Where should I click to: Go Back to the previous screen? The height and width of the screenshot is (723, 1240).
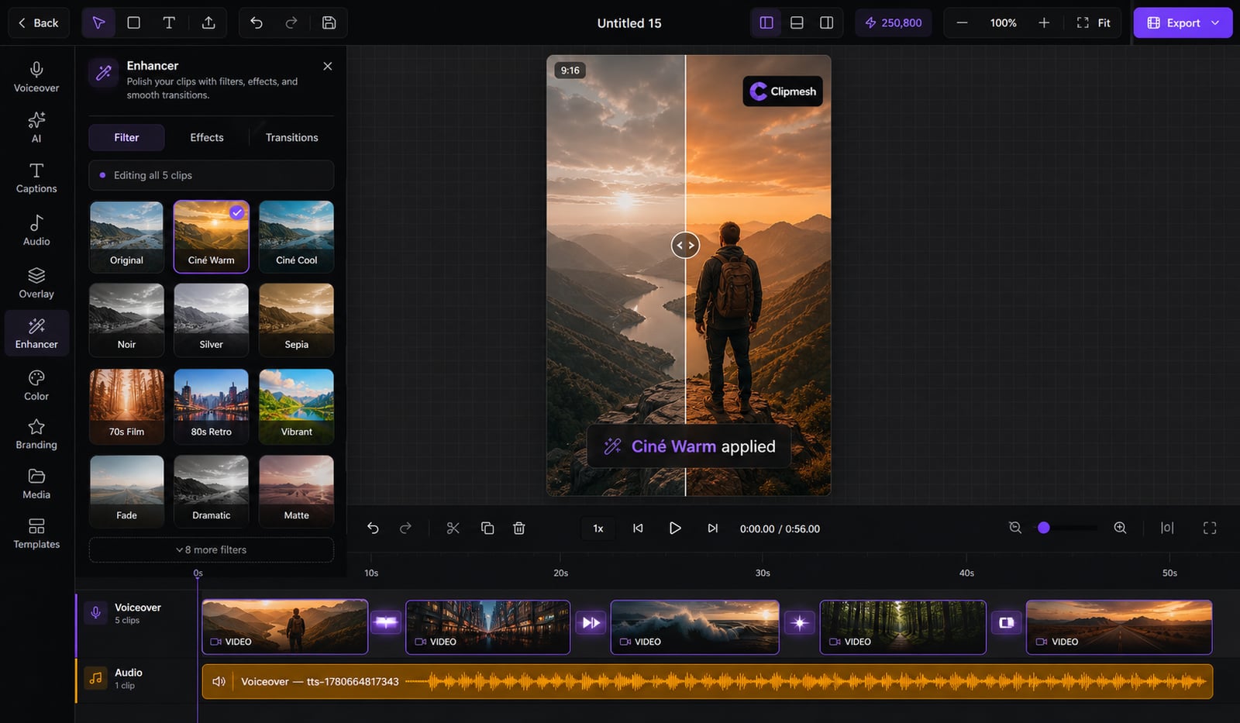(x=39, y=22)
